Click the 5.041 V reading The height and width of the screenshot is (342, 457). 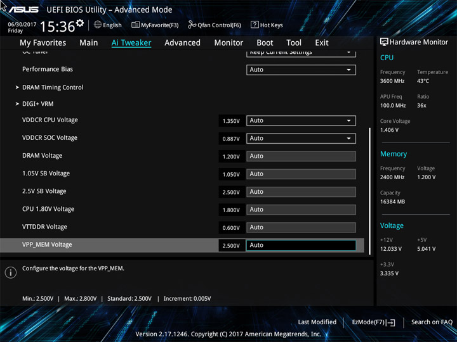426,249
